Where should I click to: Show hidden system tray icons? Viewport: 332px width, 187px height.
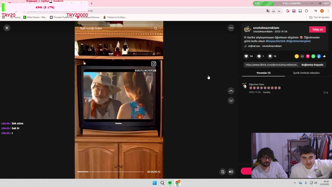(295, 183)
